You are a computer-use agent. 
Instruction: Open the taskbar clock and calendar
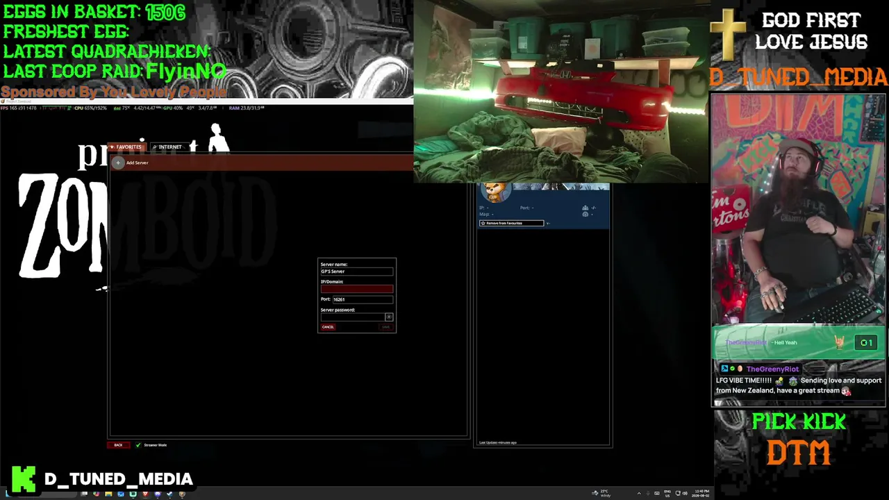coord(701,493)
